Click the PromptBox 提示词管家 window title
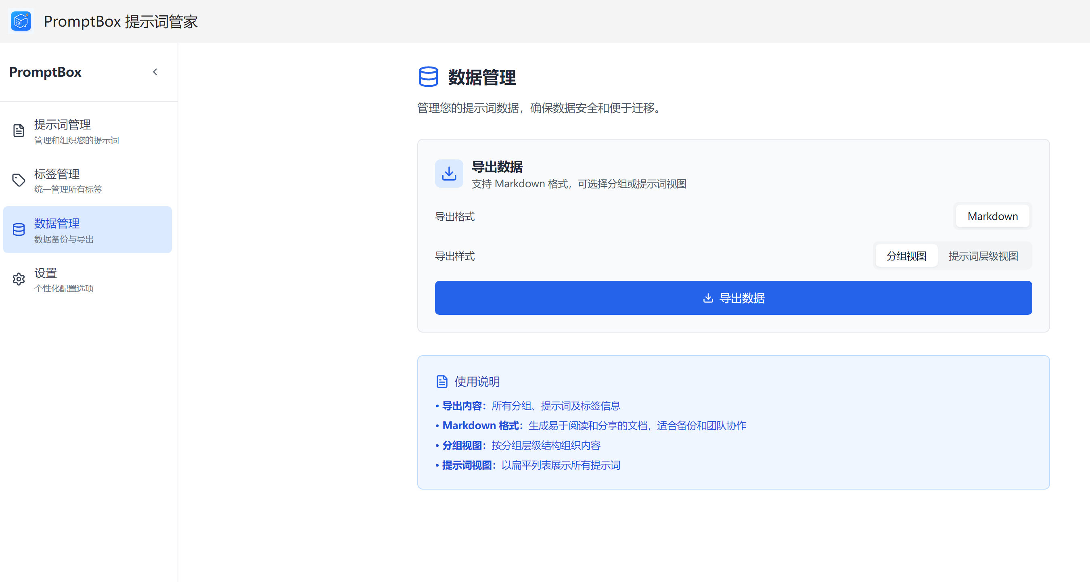The image size is (1090, 582). 121,21
